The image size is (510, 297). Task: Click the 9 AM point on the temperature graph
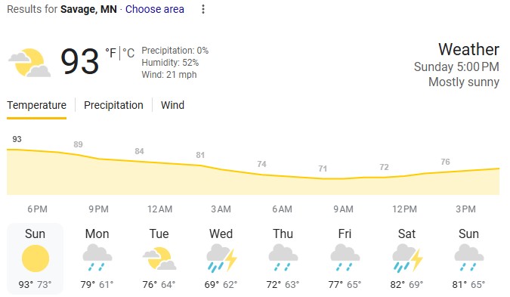343,178
